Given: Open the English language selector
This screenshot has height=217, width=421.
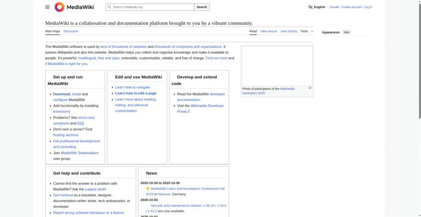Looking at the screenshot, I should click(x=319, y=7).
